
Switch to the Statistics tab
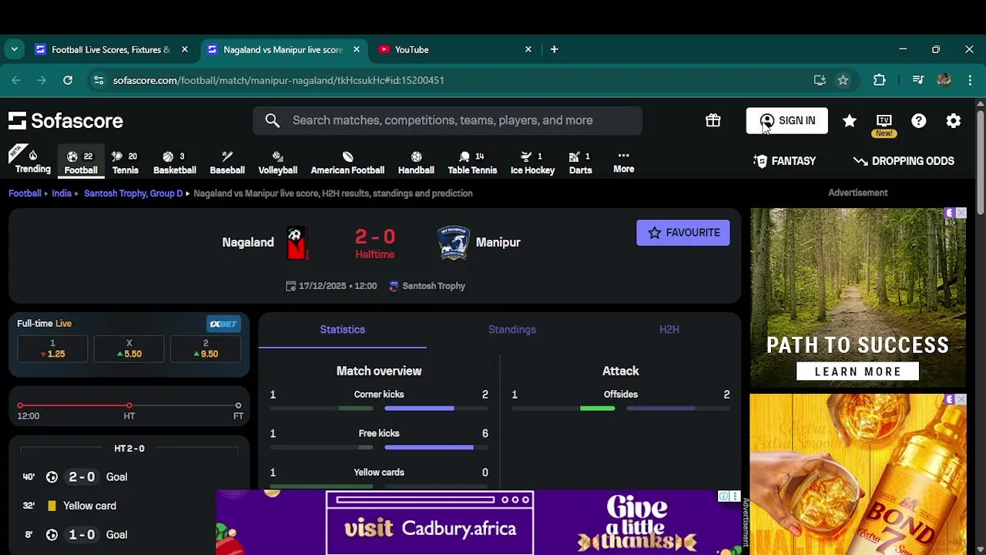click(342, 329)
